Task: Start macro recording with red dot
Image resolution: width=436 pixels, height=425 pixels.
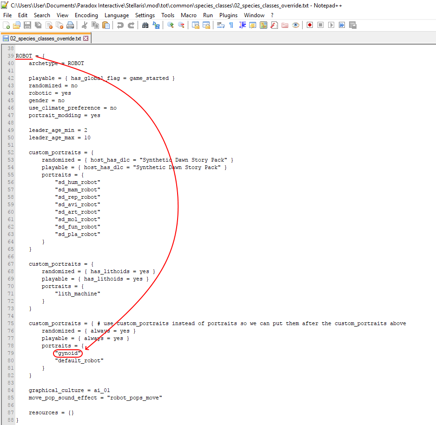Action: (x=310, y=25)
